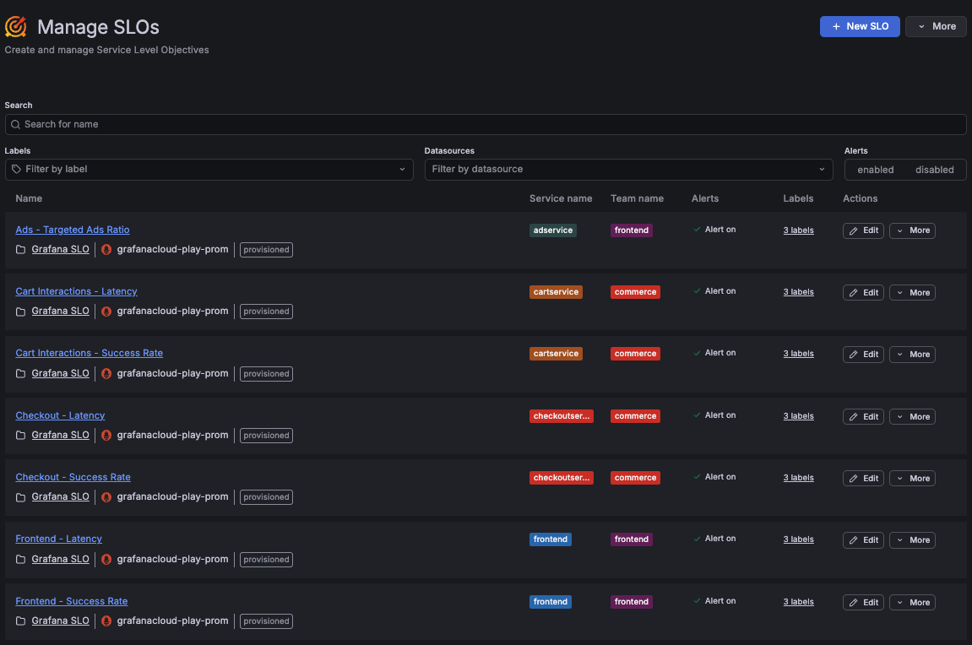Open the More menu on Cart Interactions - Latency row
972x645 pixels.
pyautogui.click(x=912, y=292)
